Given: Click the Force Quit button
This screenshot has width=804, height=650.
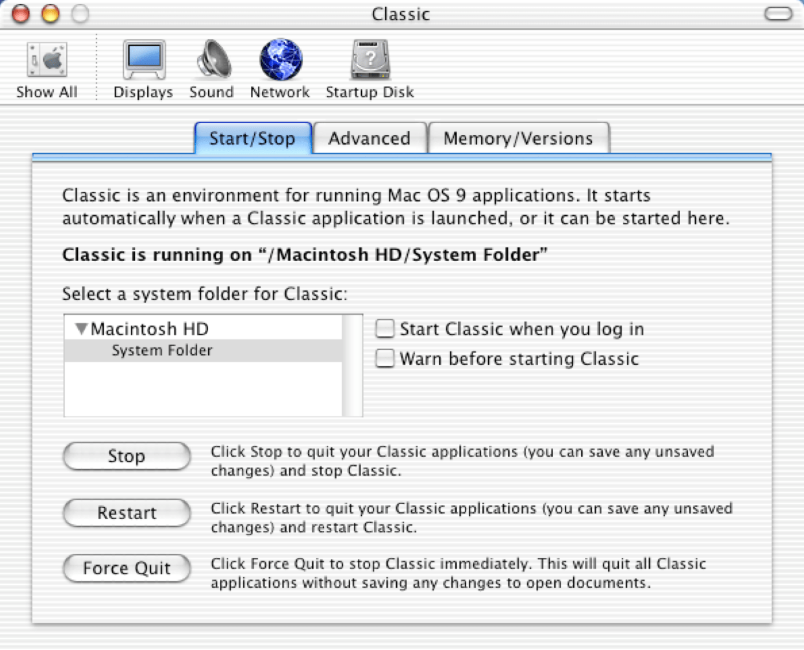Looking at the screenshot, I should click(x=127, y=568).
